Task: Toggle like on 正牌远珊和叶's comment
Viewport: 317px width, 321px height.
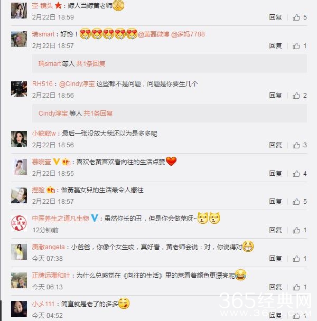Action: (296, 287)
